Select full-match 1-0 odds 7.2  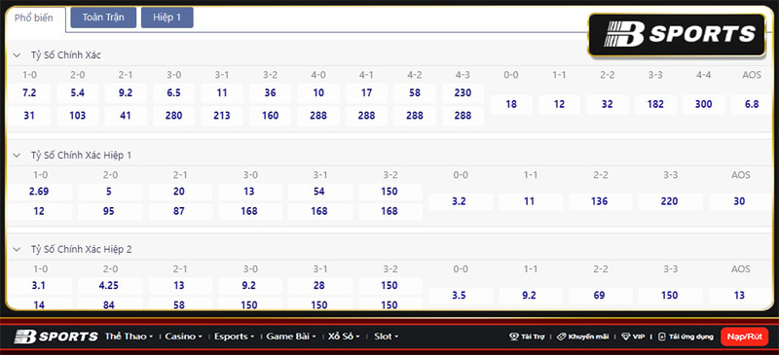point(29,92)
